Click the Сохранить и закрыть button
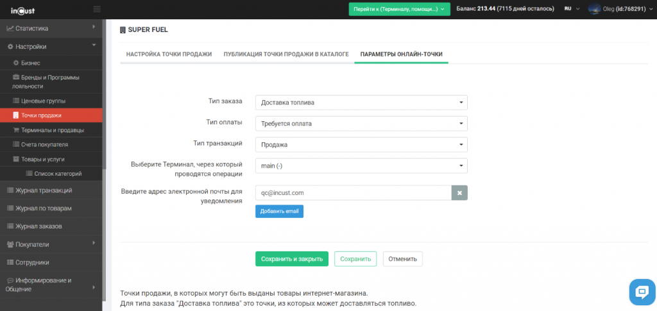 tap(292, 259)
